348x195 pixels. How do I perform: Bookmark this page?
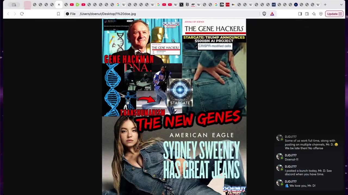(x=58, y=14)
